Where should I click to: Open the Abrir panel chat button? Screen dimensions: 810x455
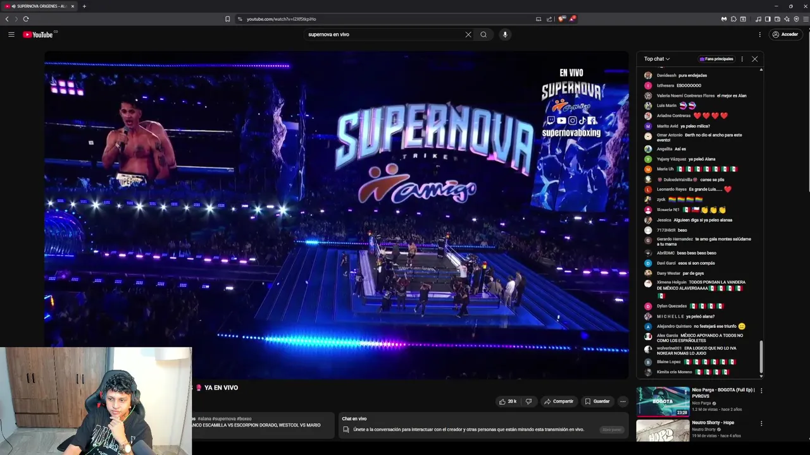tap(611, 430)
